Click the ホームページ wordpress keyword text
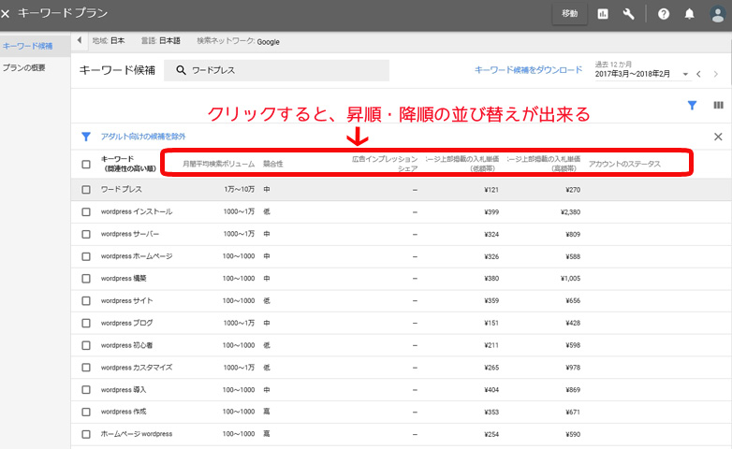 coord(137,434)
